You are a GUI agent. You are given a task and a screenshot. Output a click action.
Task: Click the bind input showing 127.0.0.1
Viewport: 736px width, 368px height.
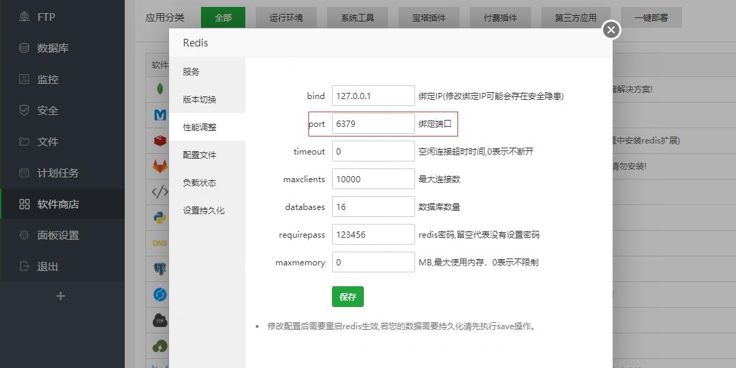[374, 96]
